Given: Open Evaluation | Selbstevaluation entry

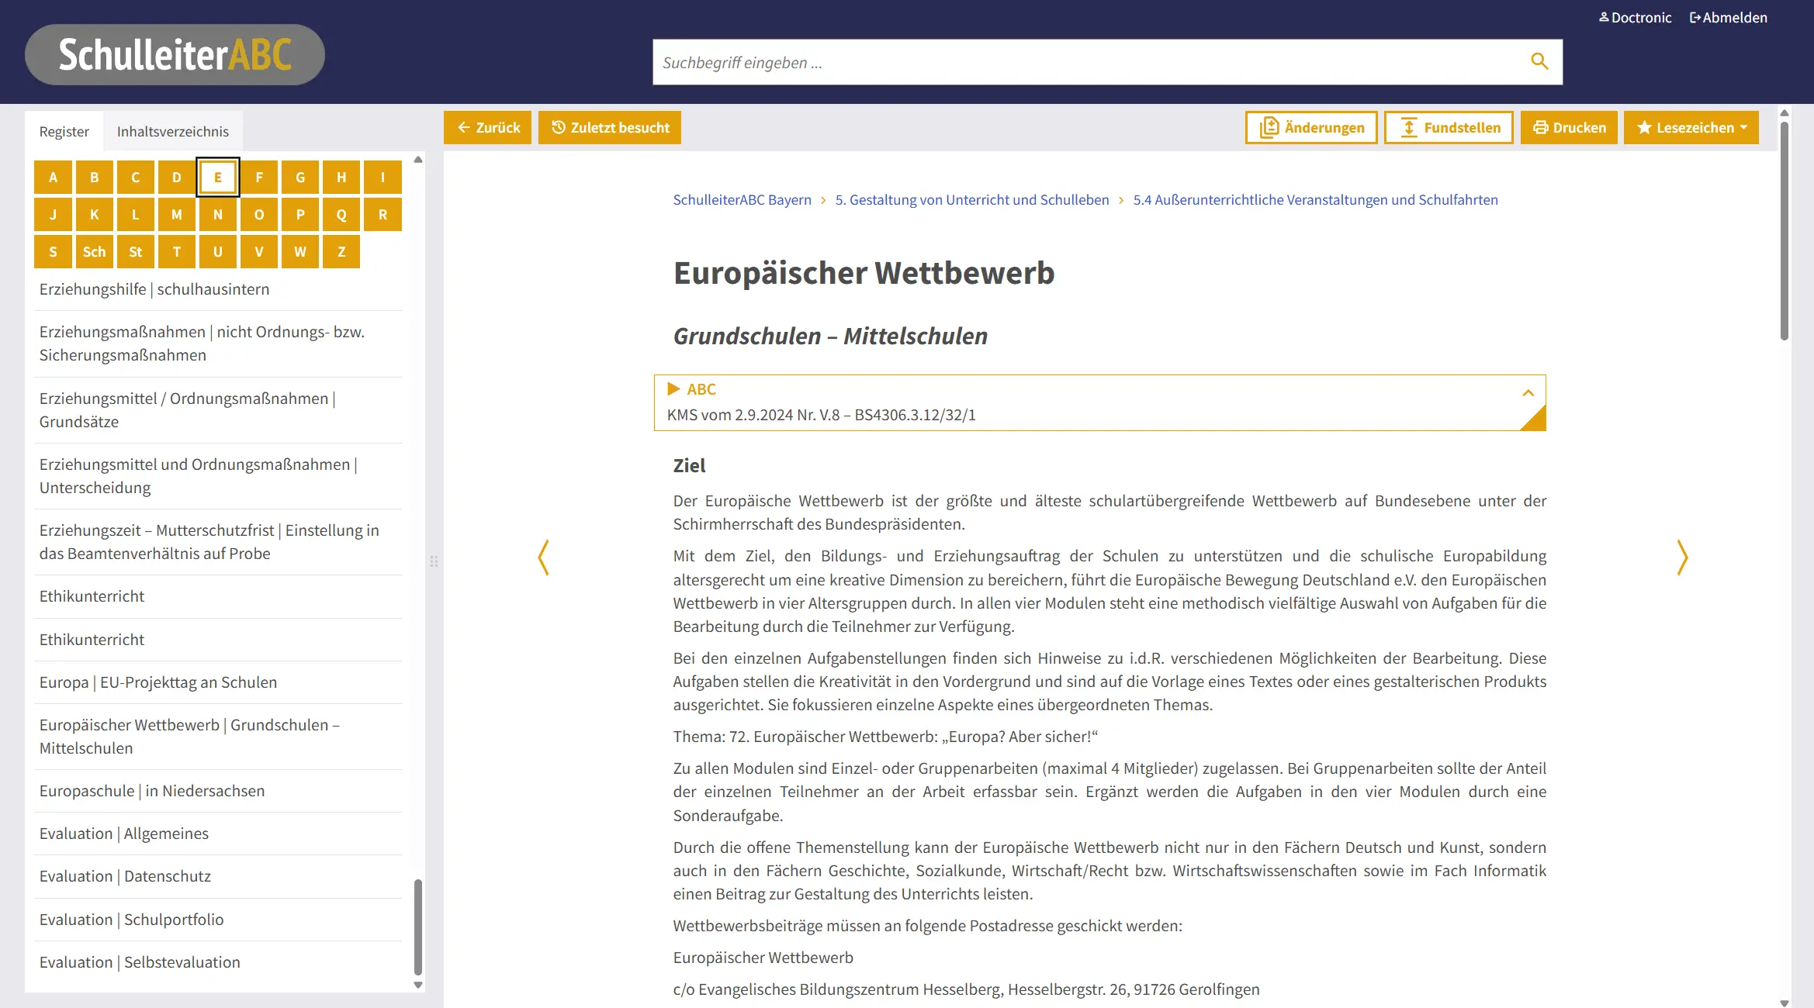Looking at the screenshot, I should [x=218, y=962].
